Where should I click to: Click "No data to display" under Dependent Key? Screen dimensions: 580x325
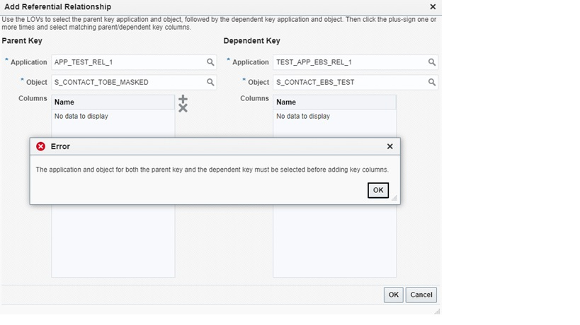(x=303, y=116)
